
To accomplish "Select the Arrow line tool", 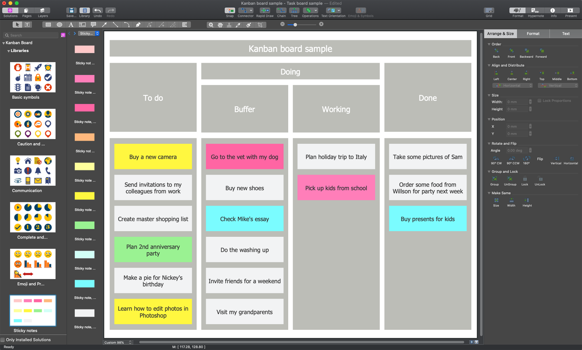I will [104, 24].
